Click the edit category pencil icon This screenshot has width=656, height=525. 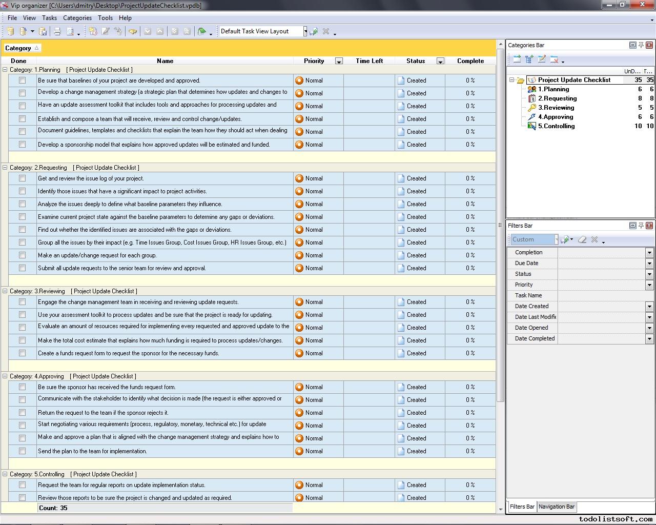point(542,59)
